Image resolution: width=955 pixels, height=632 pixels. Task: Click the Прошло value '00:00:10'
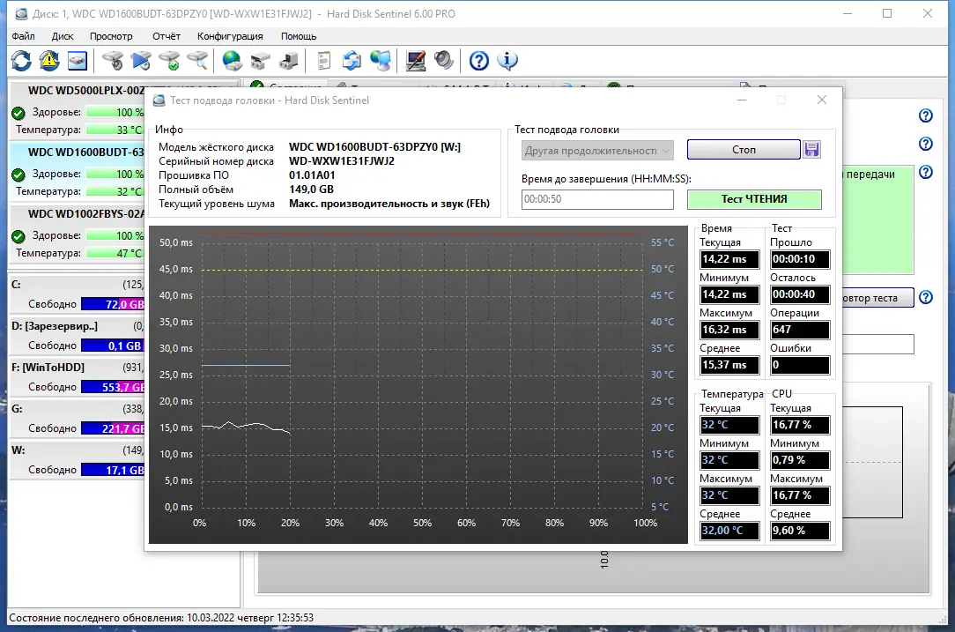800,259
